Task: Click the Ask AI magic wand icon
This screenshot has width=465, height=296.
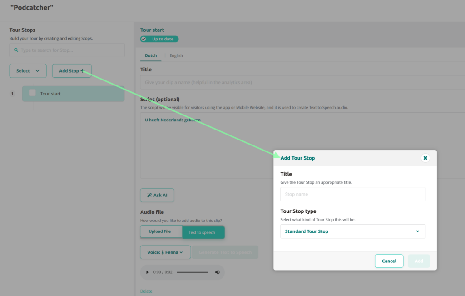Action: pyautogui.click(x=149, y=196)
